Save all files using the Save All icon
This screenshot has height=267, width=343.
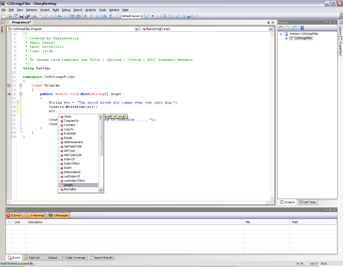click(x=27, y=16)
